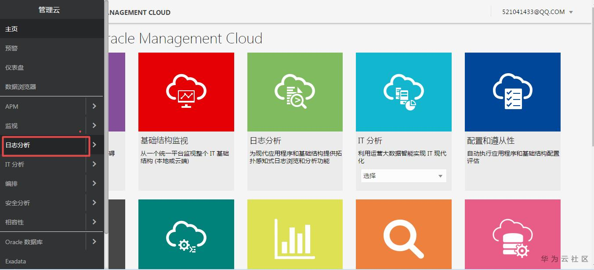Click the sidebar vertical scrollbar
This screenshot has width=594, height=270.
tap(106, 116)
